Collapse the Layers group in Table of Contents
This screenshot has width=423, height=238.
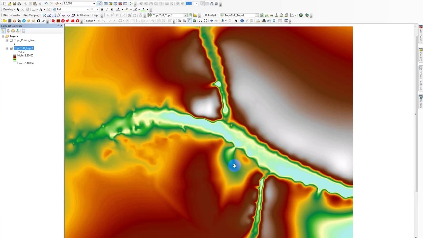[3, 36]
